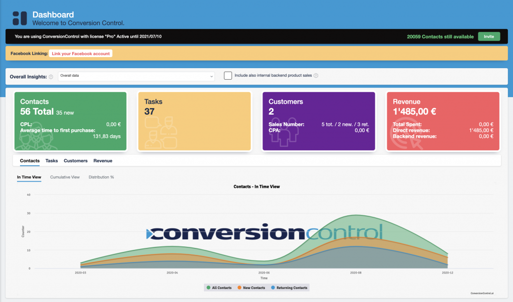Open the Overall data dropdown
Screen dimensions: 513x302
coord(136,76)
